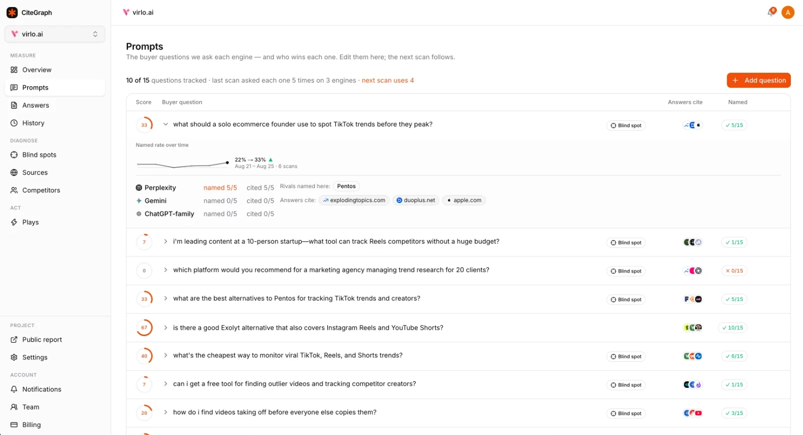Click the Notifications bell icon in sidebar

[14, 389]
